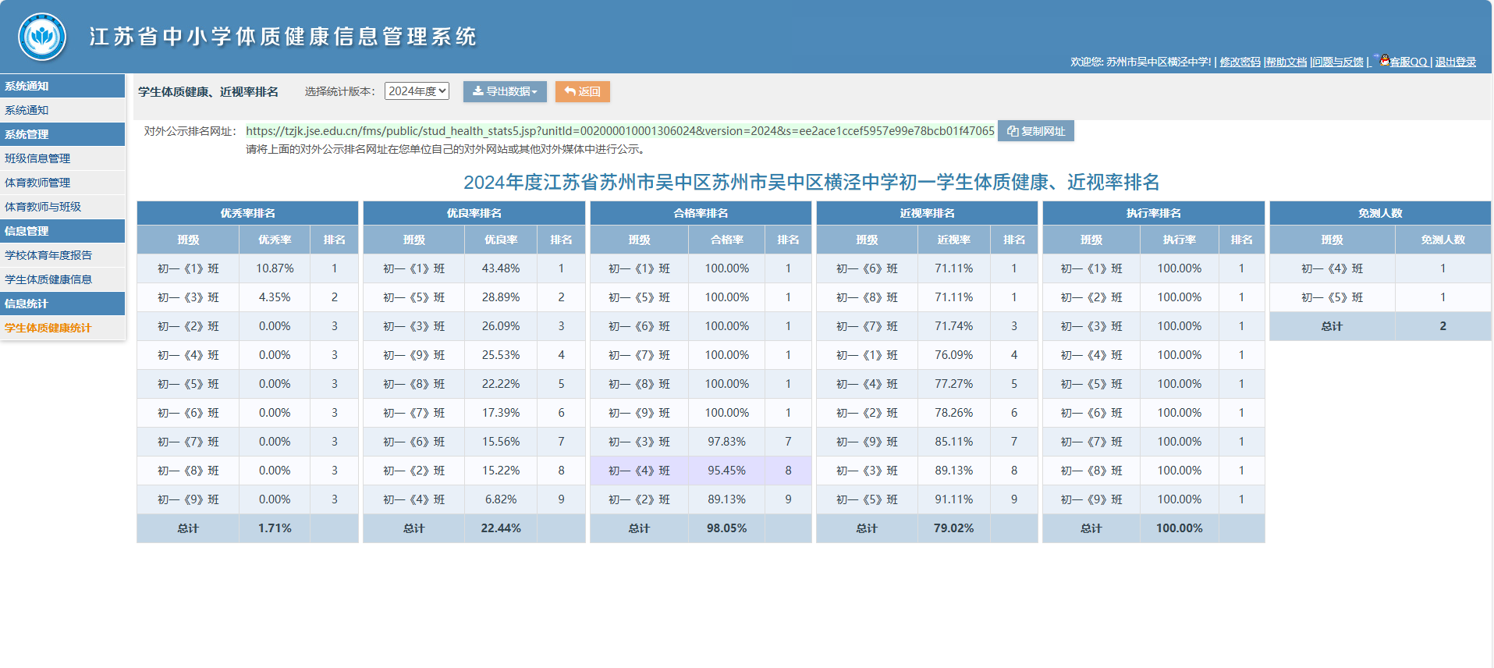Click the 导出数据 export button
Viewport: 1494px width, 668px height.
coord(505,91)
